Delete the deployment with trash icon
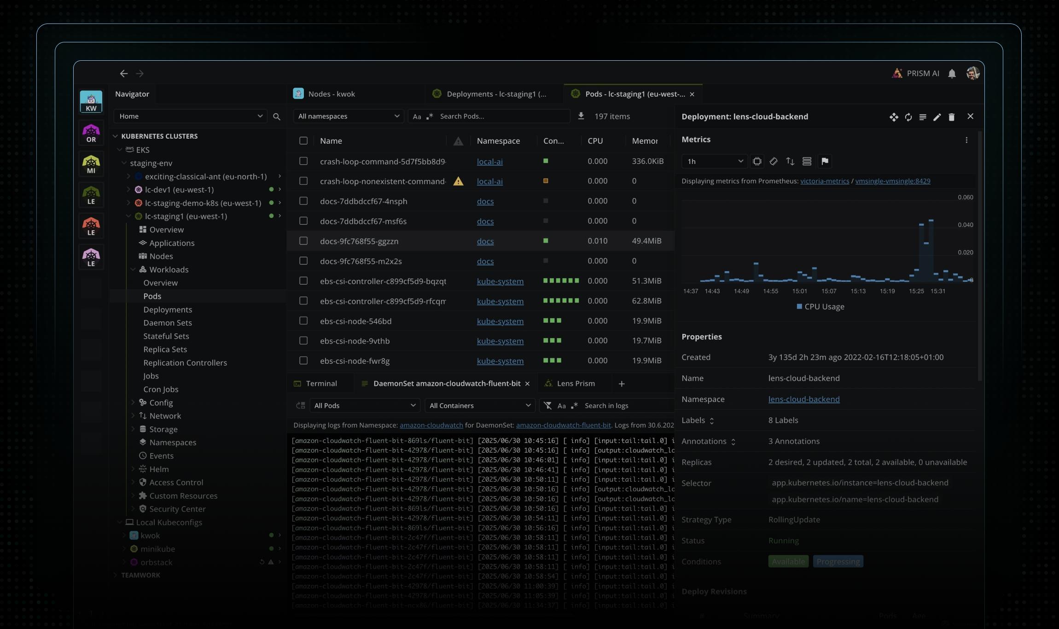This screenshot has height=629, width=1059. [x=952, y=117]
